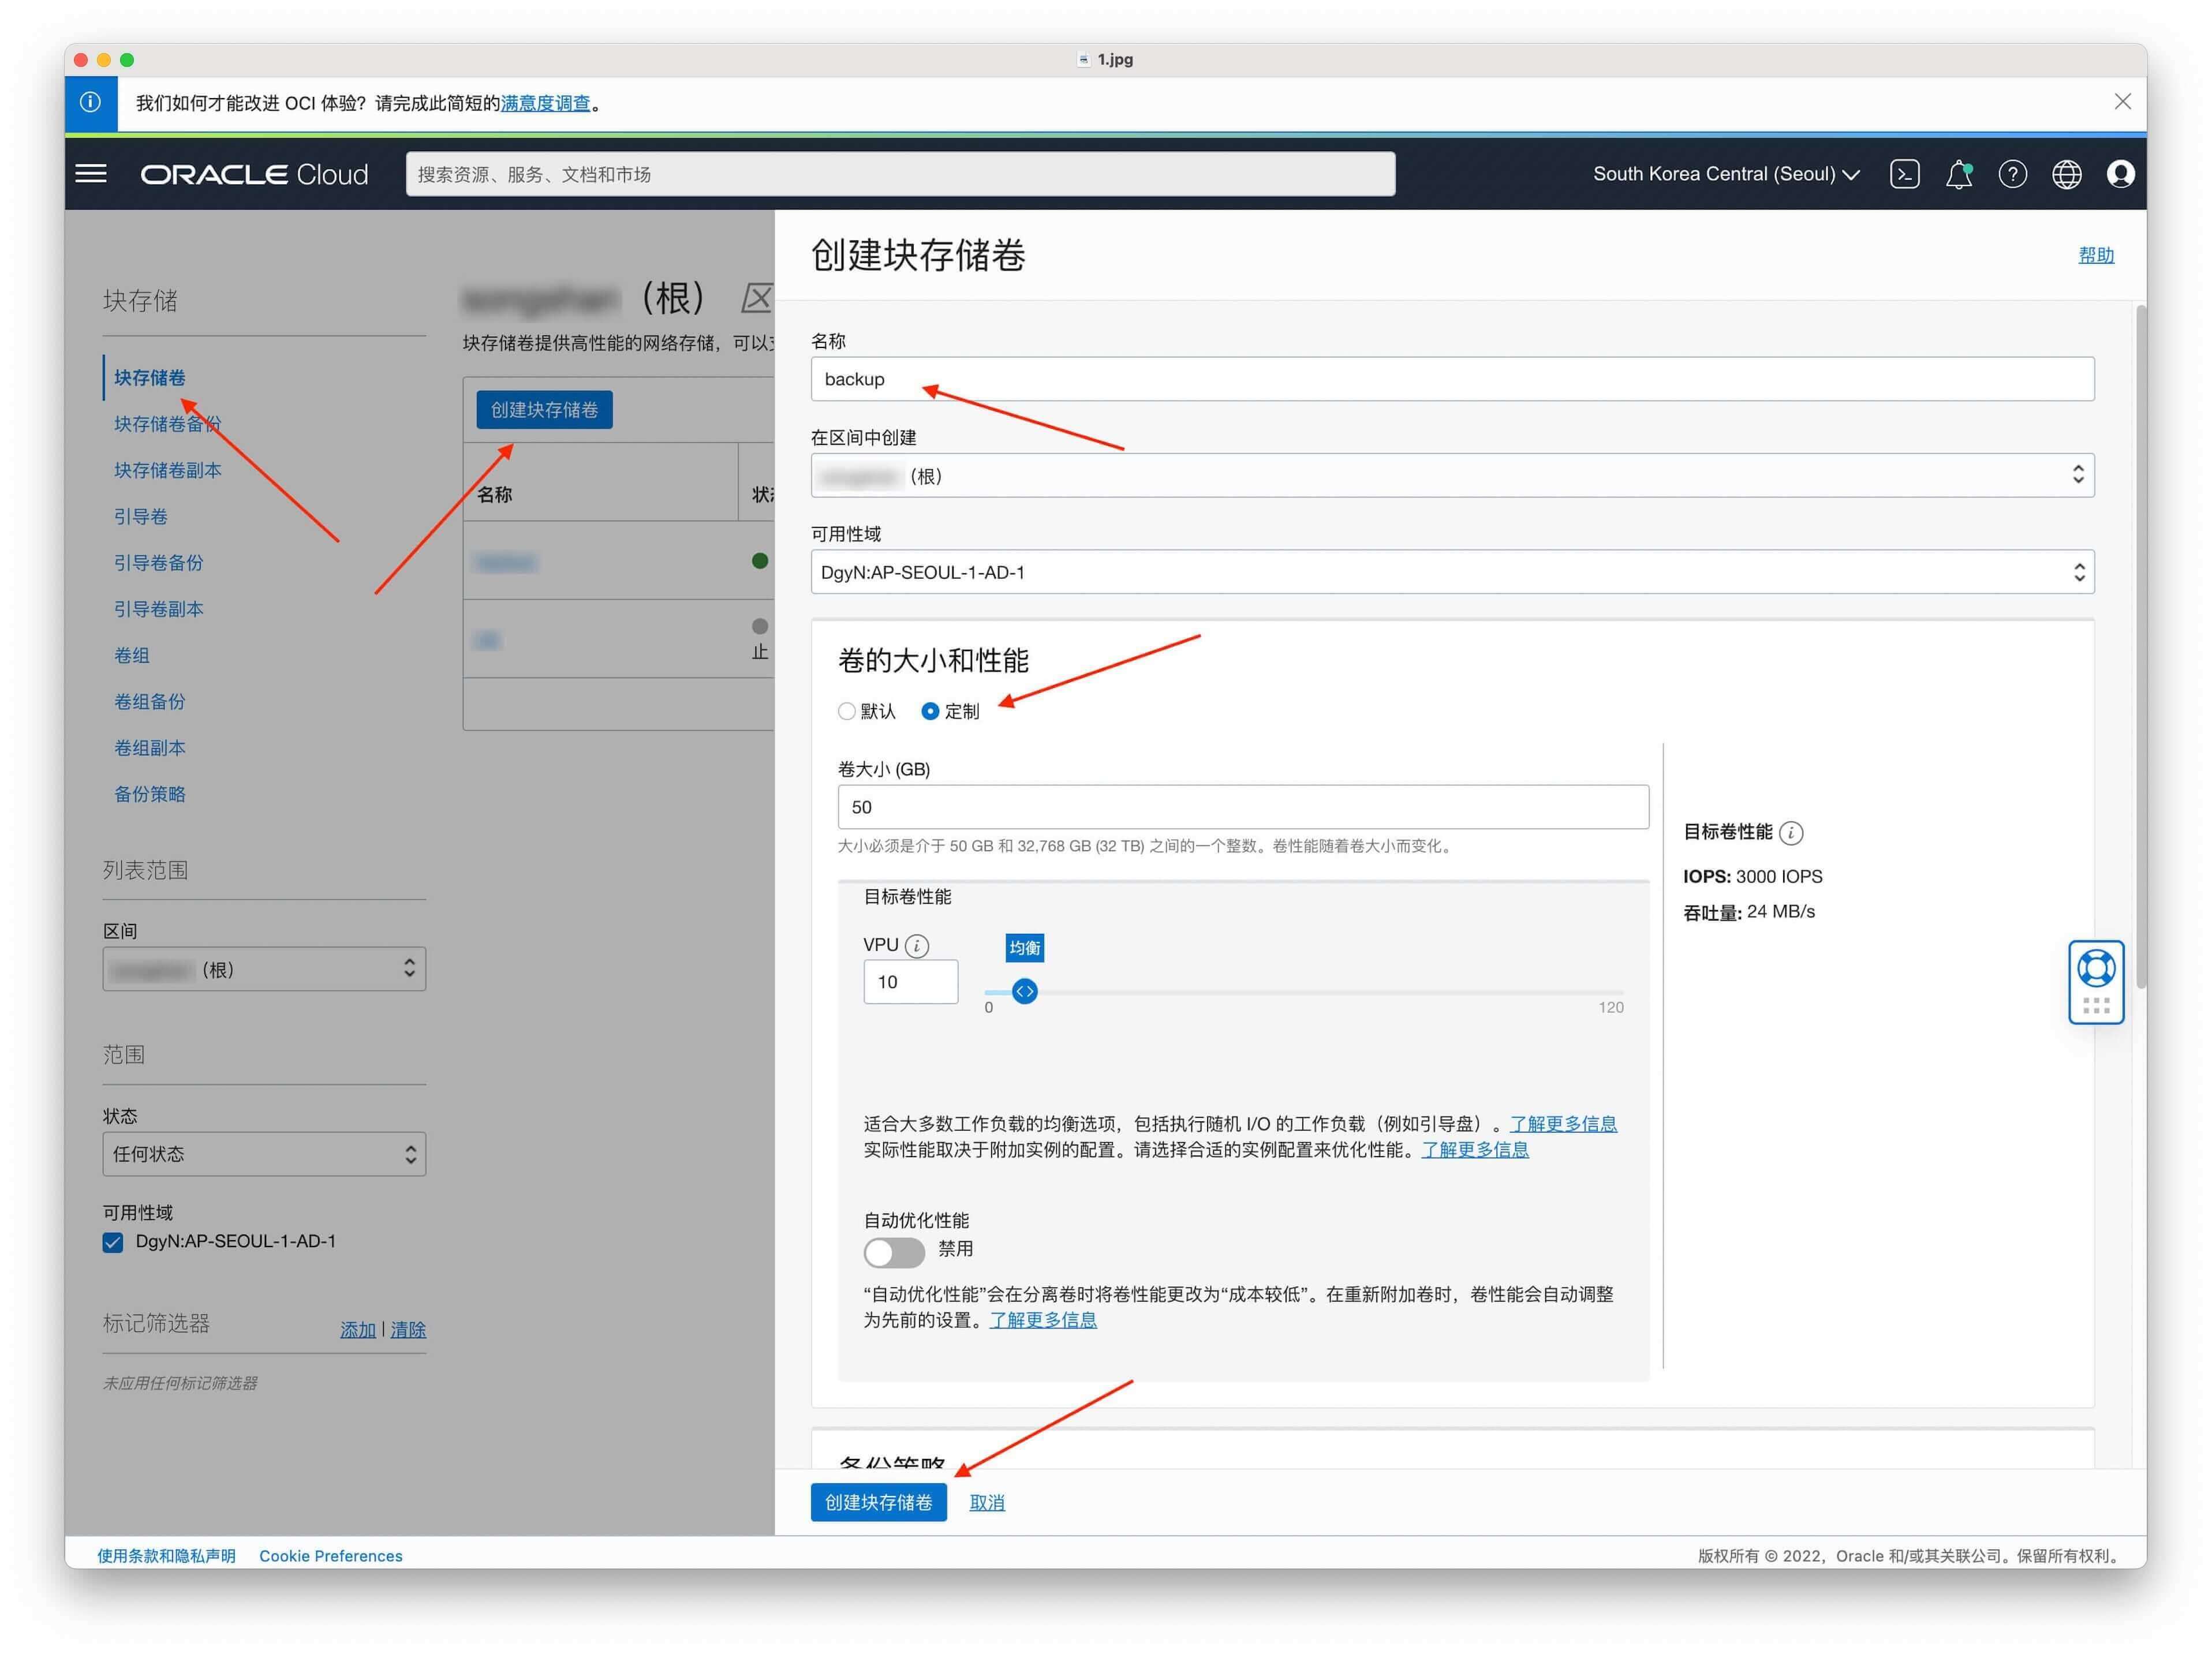Open 备份策略 in the sidebar
The height and width of the screenshot is (1654, 2212).
click(150, 794)
